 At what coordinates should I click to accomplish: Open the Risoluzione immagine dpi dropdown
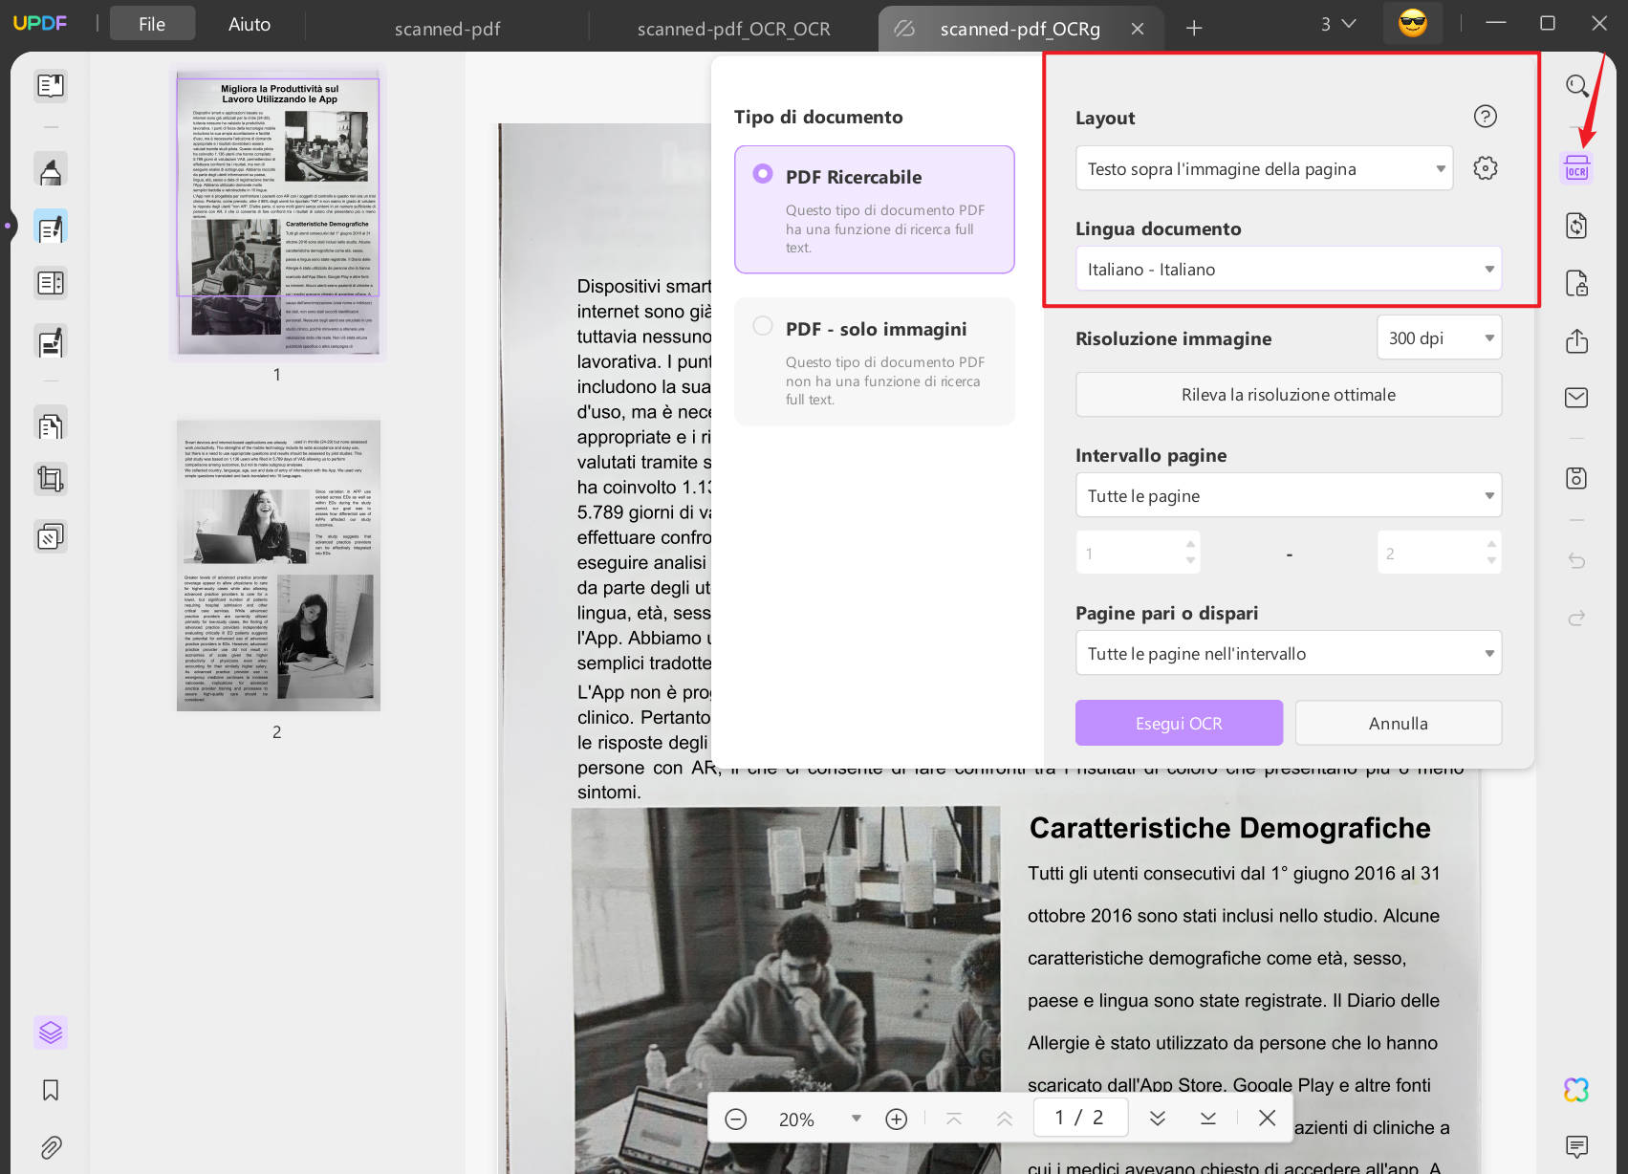[x=1439, y=337]
